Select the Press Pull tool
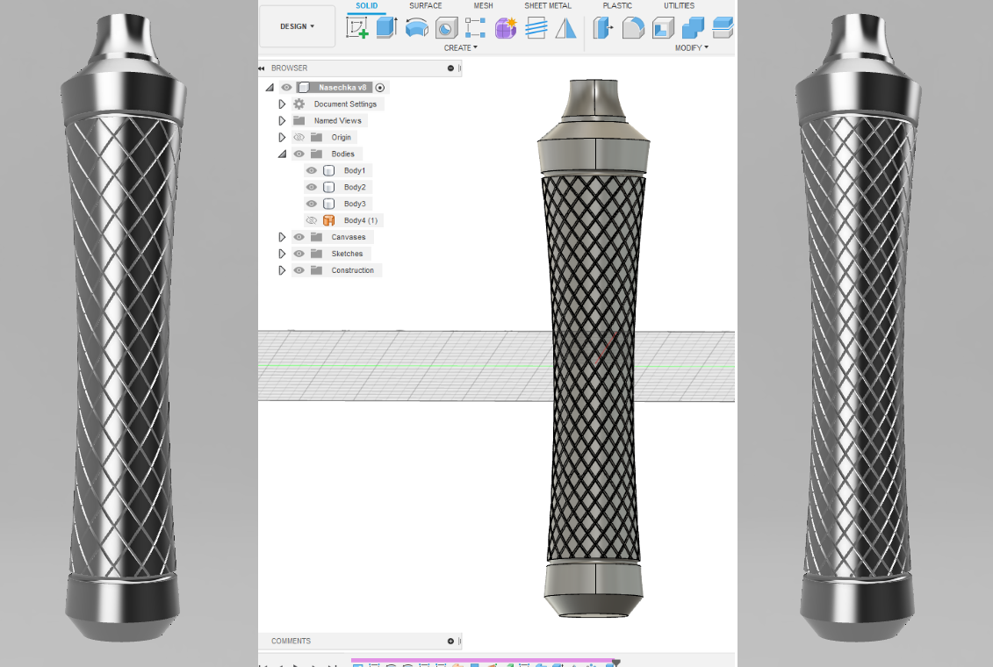993x667 pixels. click(603, 28)
